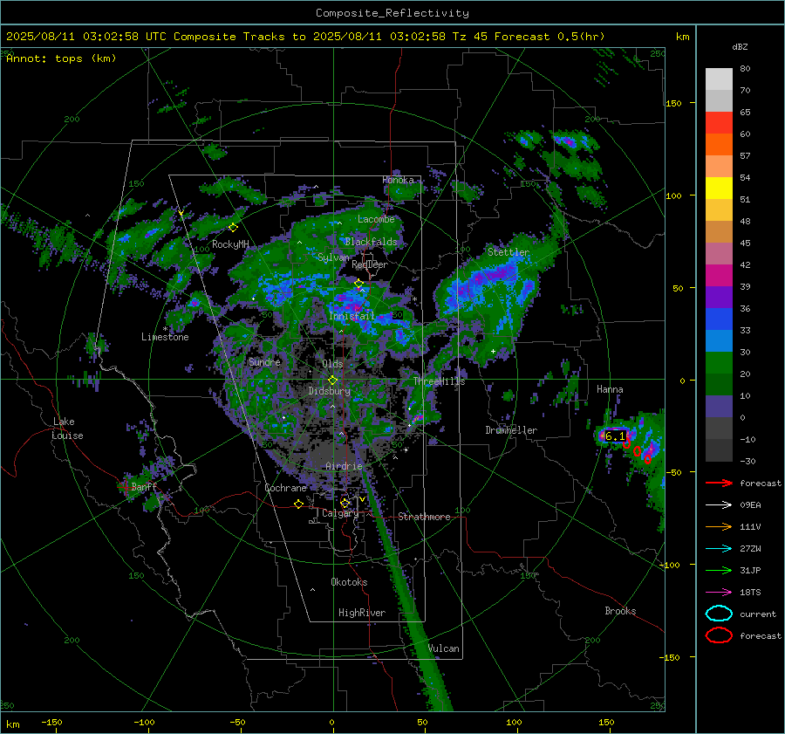Click the 6.1 storm top annotation
The image size is (785, 734).
pos(615,436)
